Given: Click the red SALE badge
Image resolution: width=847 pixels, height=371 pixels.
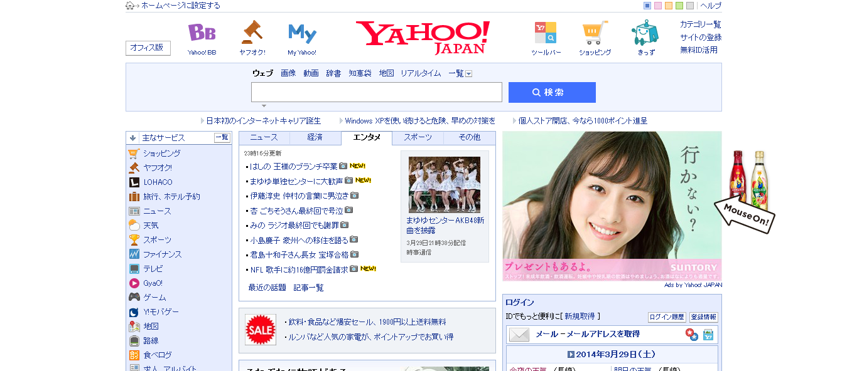Looking at the screenshot, I should (x=261, y=330).
